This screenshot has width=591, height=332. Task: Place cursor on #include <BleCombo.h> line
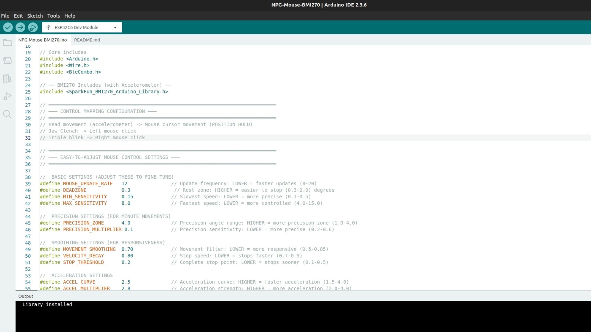(x=70, y=72)
